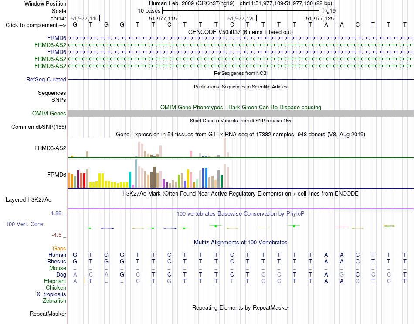
Task: Open the OMIM Gene Phenotypes track title
Action: tap(241, 108)
